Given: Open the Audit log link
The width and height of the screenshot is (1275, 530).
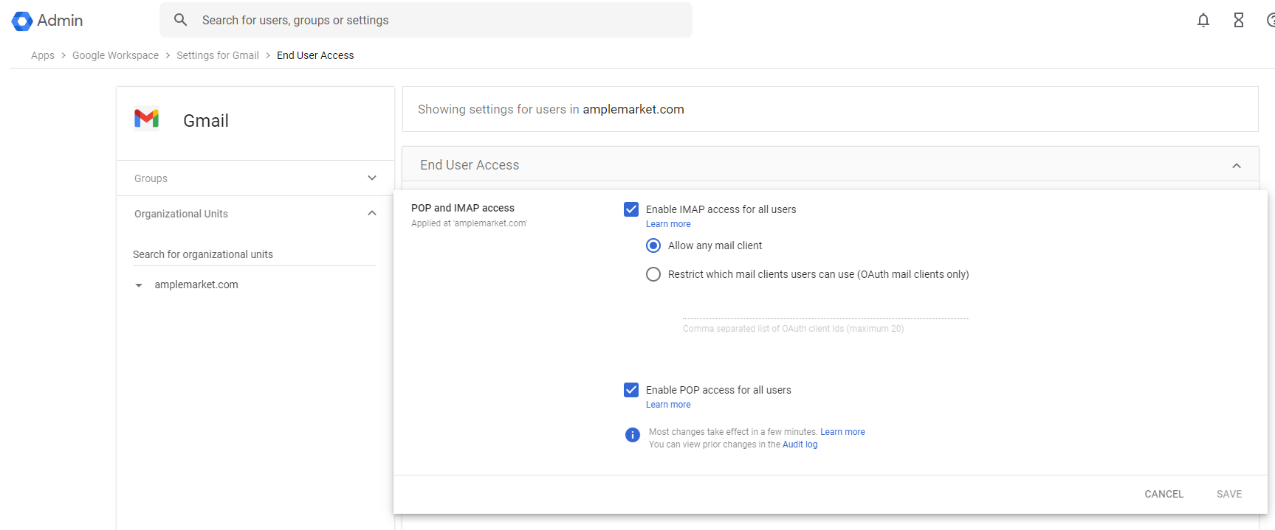Looking at the screenshot, I should pyautogui.click(x=800, y=444).
